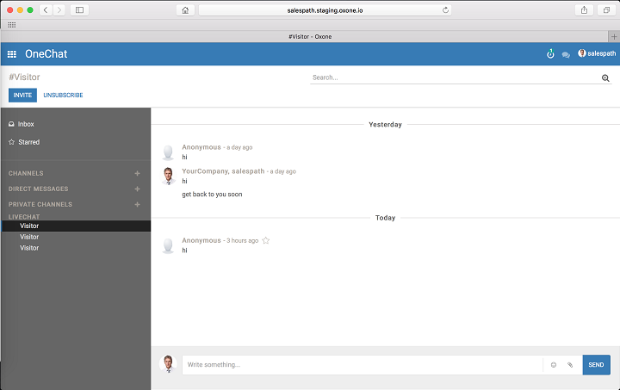Reload the page with refresh icon
This screenshot has width=620, height=390.
point(445,10)
